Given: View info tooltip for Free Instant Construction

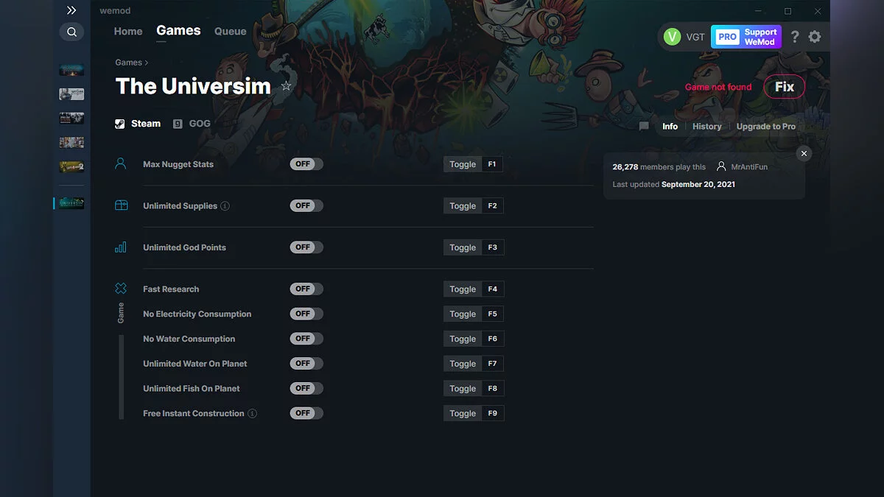Looking at the screenshot, I should (x=253, y=413).
